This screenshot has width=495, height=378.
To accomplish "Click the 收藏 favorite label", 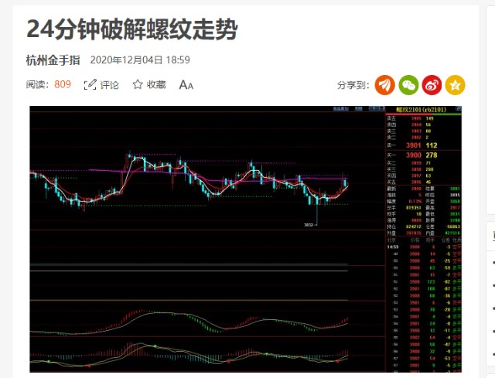I will point(156,84).
